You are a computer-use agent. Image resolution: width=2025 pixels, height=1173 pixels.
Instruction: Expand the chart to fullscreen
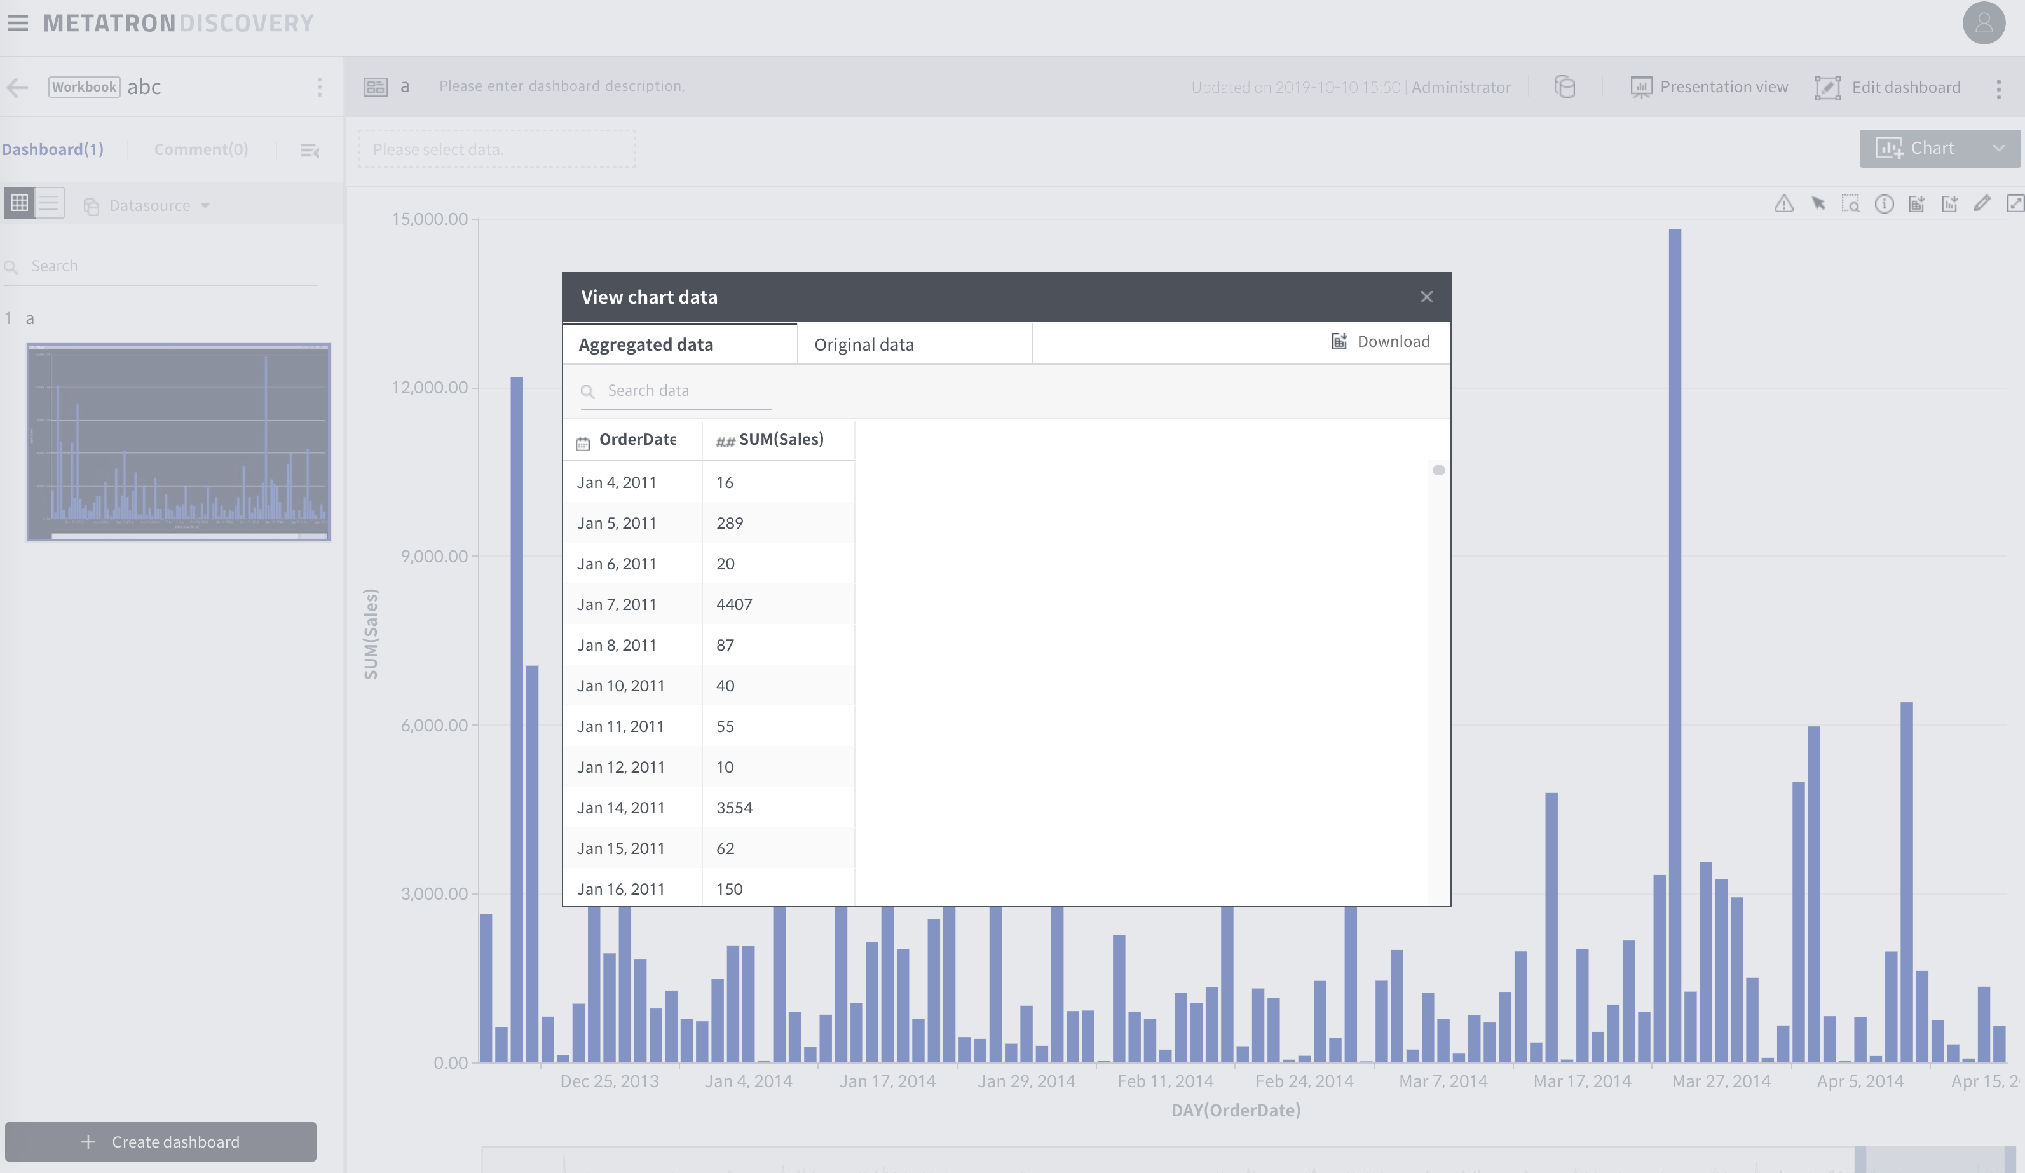click(2015, 204)
